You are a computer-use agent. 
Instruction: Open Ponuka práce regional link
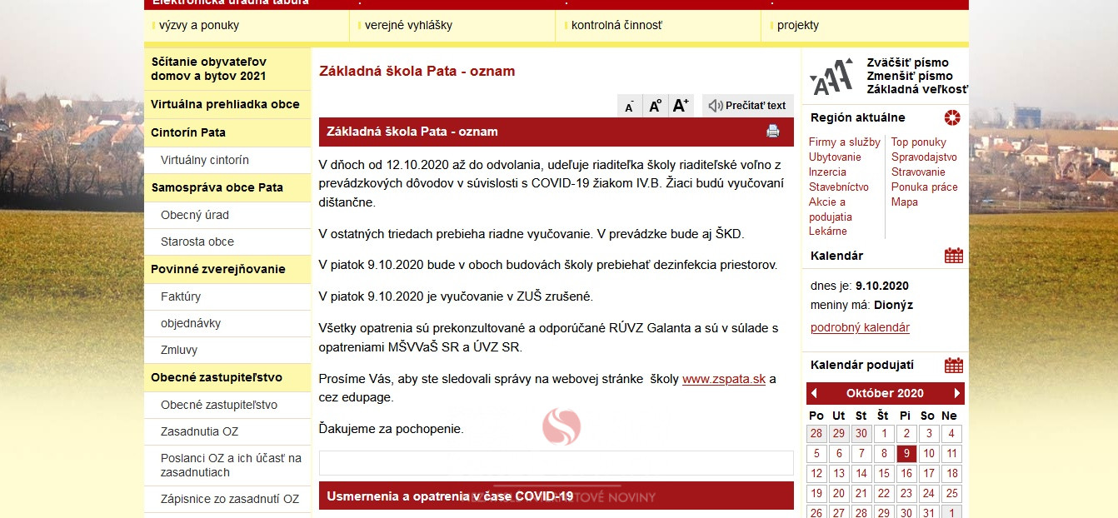click(925, 187)
